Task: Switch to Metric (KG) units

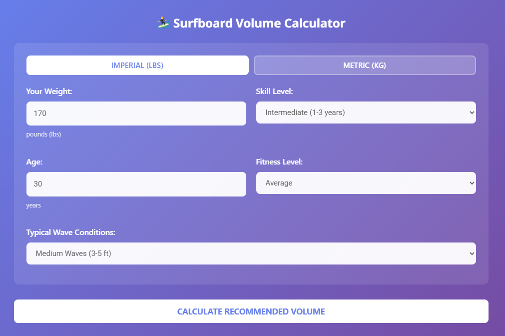Action: [365, 65]
